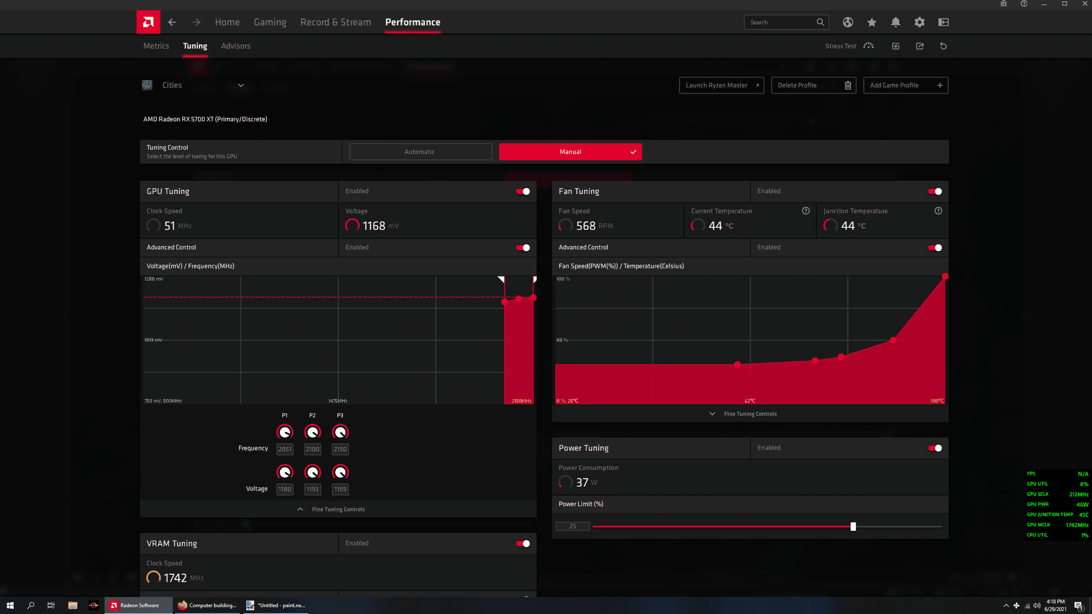This screenshot has width=1092, height=614.
Task: Open the Record & Stream tab
Action: [335, 22]
